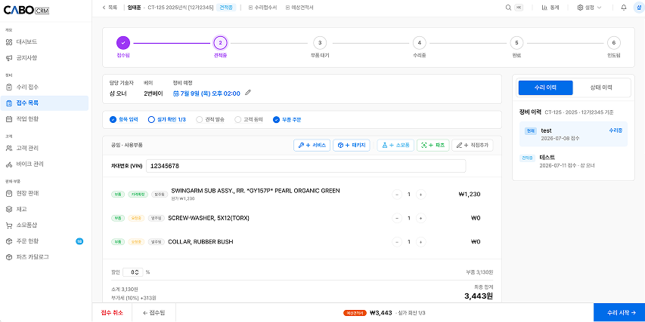
Task: Click step 3 부품 대기 circle
Action: [320, 43]
